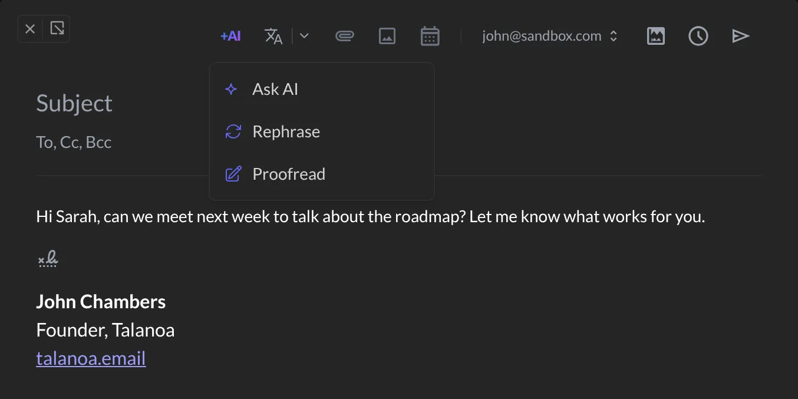This screenshot has width=798, height=399.
Task: Open the talanoa.email link
Action: pos(91,358)
